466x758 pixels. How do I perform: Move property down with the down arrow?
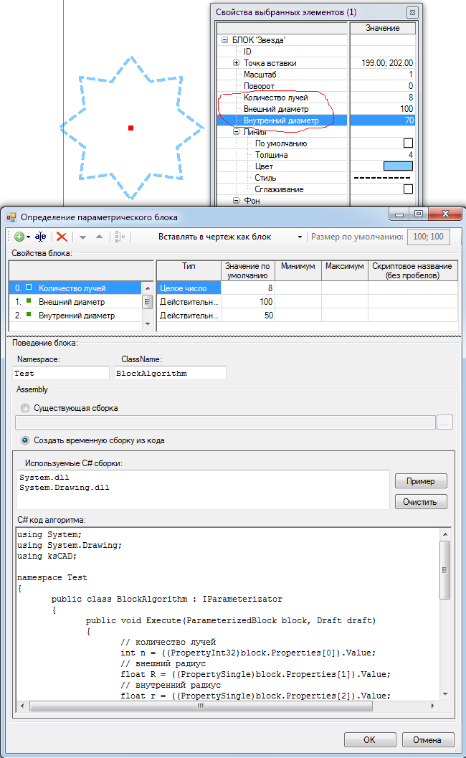pyautogui.click(x=82, y=237)
